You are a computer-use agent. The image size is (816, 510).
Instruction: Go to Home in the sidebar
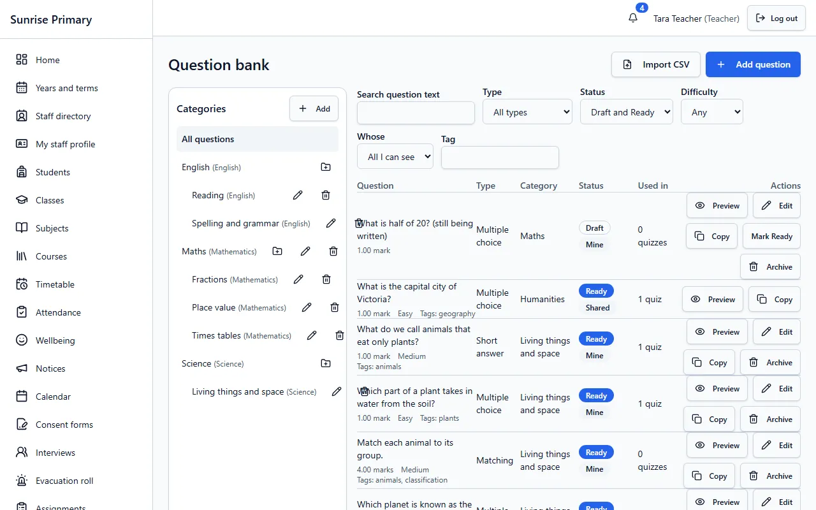[x=76, y=60]
